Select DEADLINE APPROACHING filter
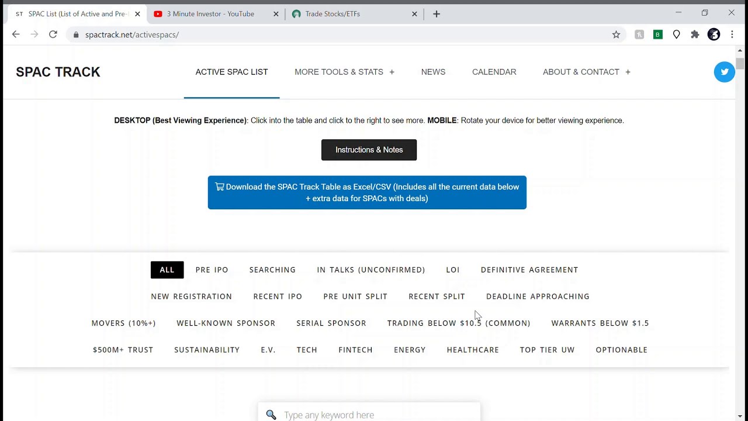This screenshot has width=748, height=421. tap(538, 296)
